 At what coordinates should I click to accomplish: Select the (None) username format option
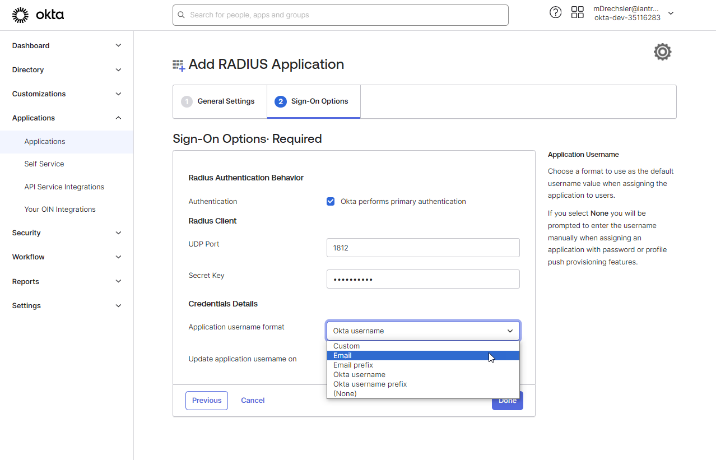[345, 394]
